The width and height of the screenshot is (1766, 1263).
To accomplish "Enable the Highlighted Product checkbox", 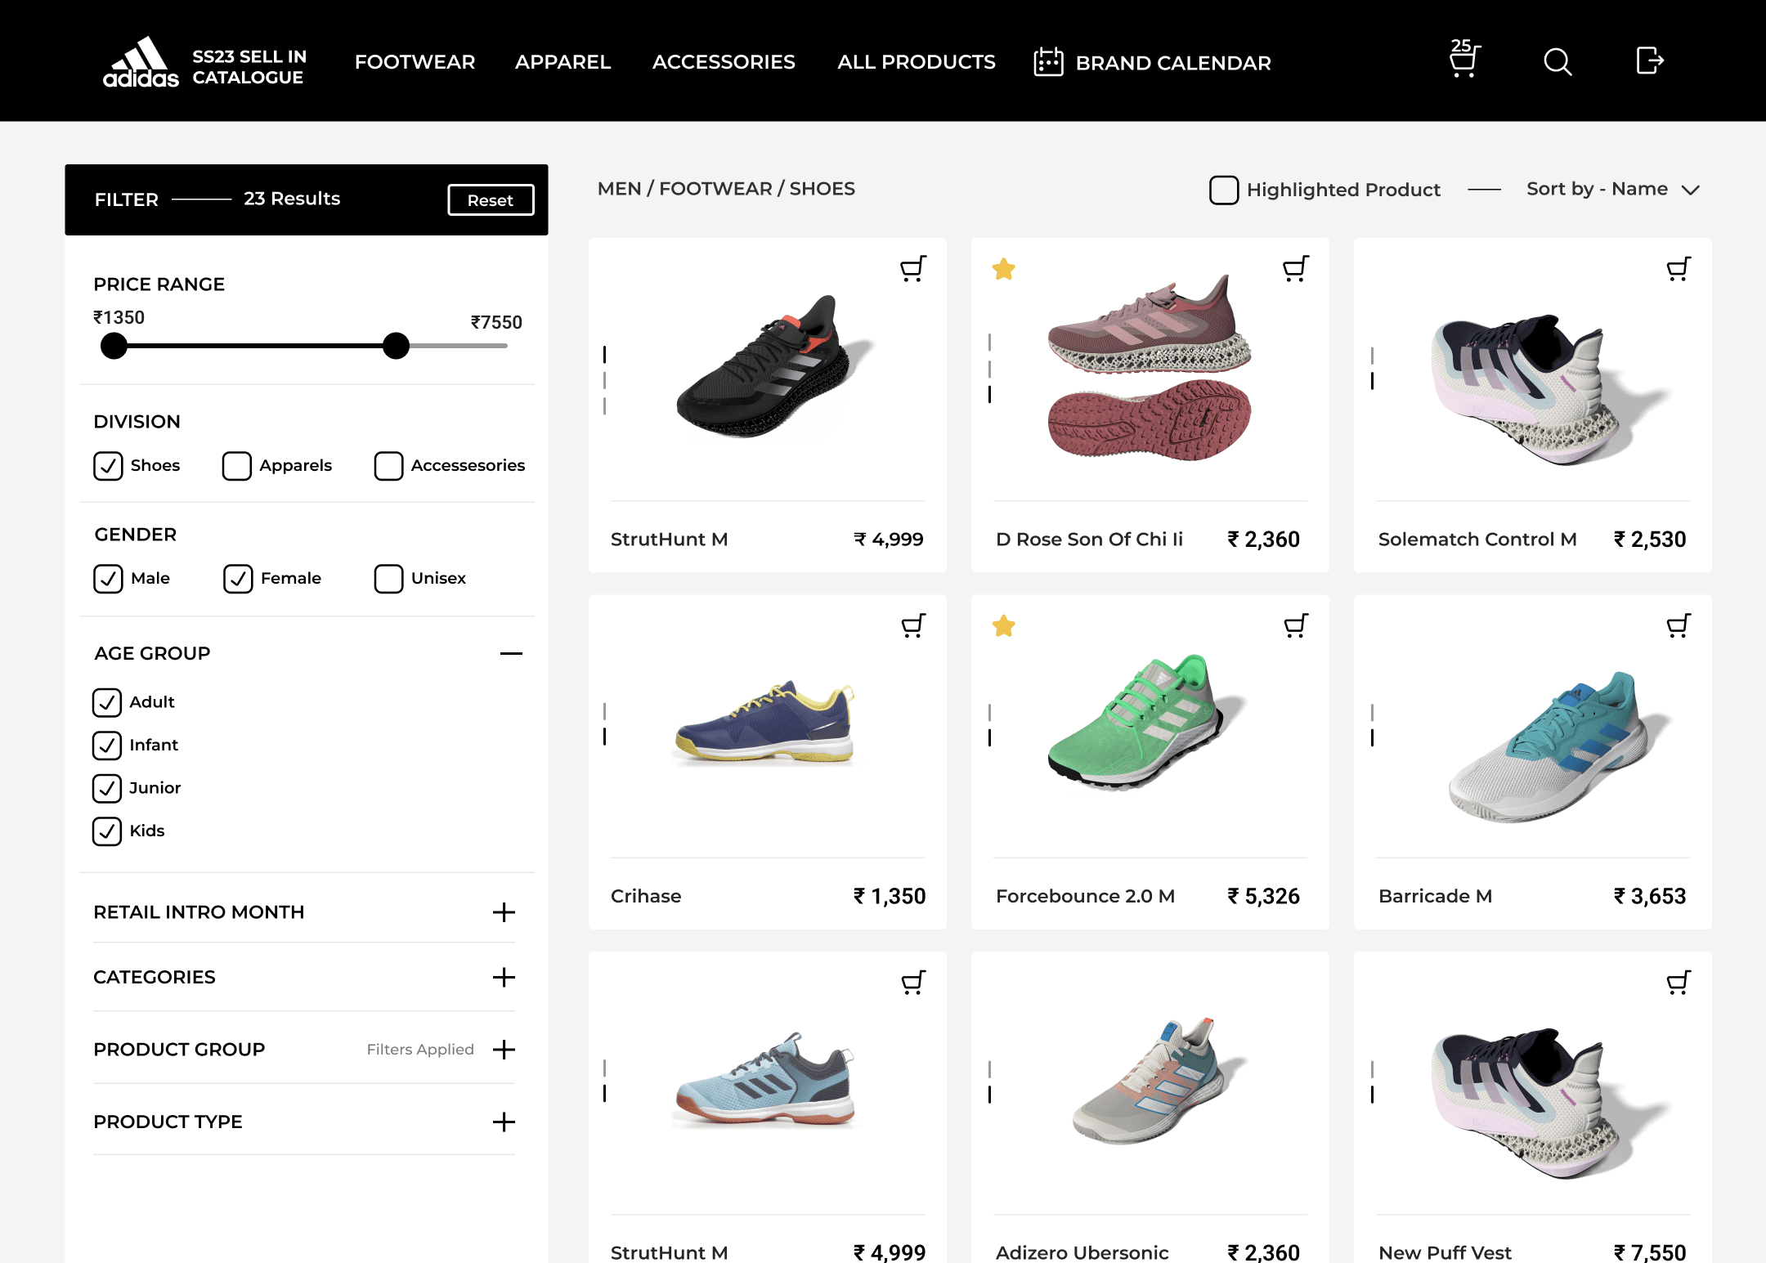I will point(1223,190).
